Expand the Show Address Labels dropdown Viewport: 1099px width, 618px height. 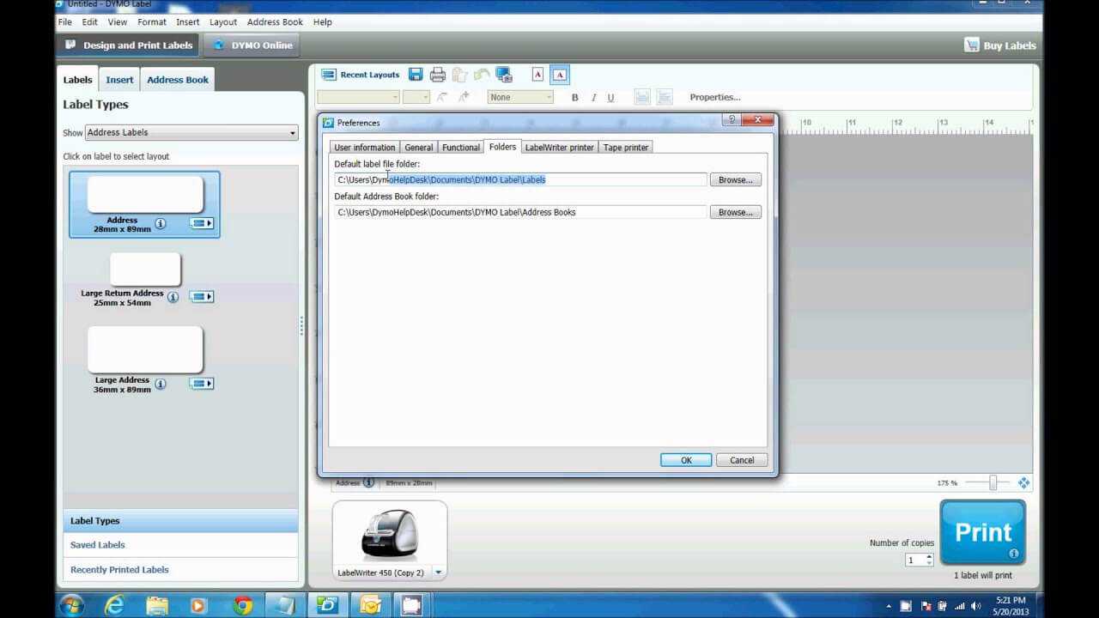click(x=191, y=132)
